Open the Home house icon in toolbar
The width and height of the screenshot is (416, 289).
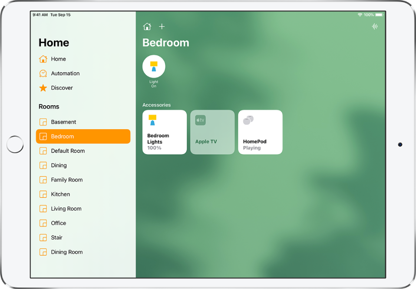[x=147, y=27]
